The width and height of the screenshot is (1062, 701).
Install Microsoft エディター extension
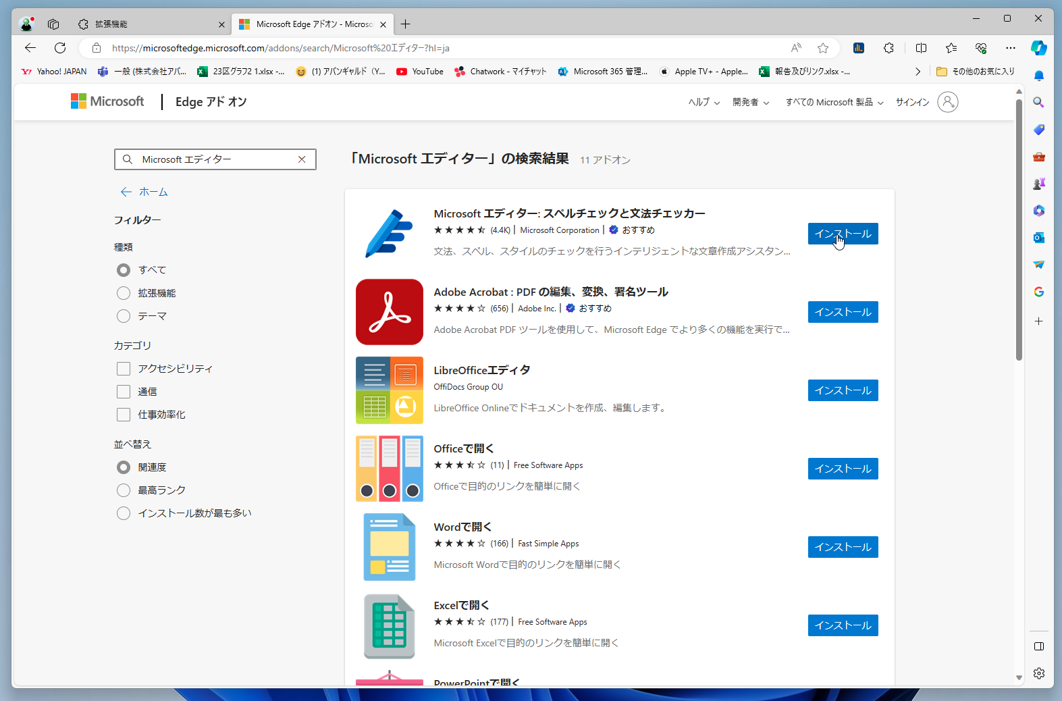click(843, 234)
